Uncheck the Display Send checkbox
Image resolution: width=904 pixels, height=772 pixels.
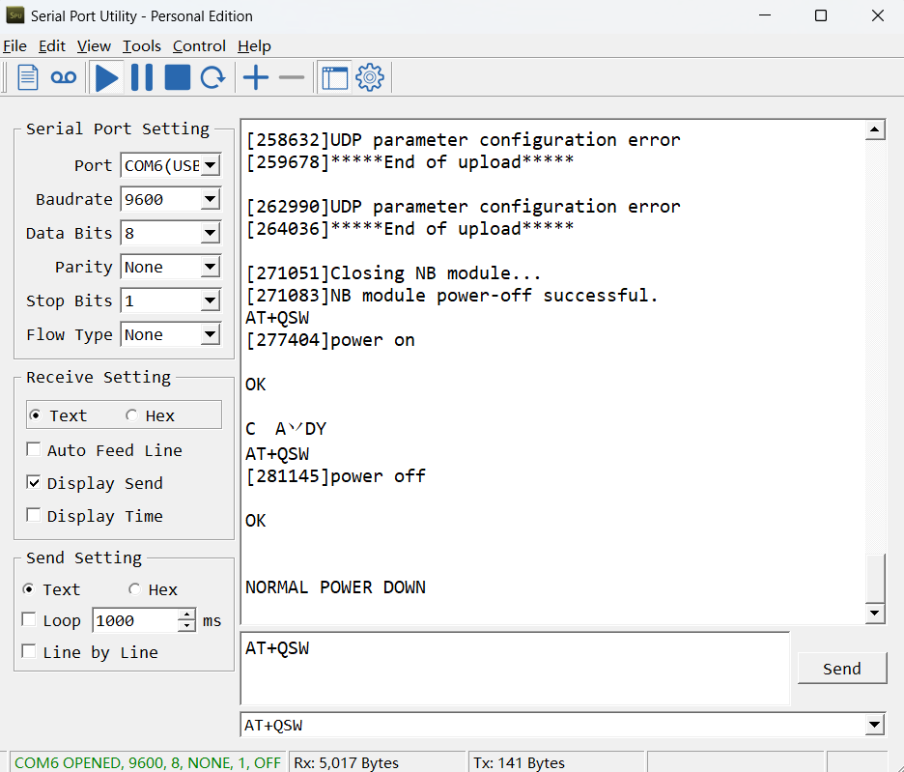coord(34,482)
